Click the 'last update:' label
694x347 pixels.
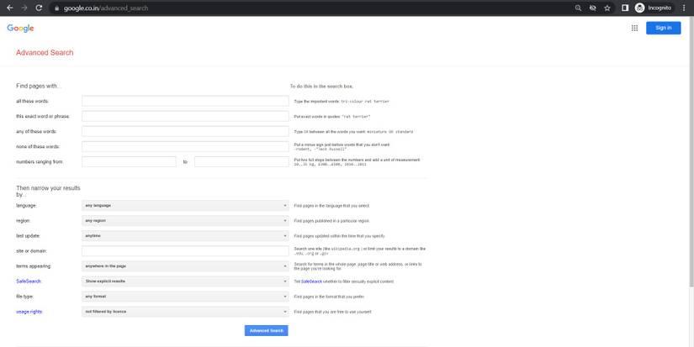(29, 236)
